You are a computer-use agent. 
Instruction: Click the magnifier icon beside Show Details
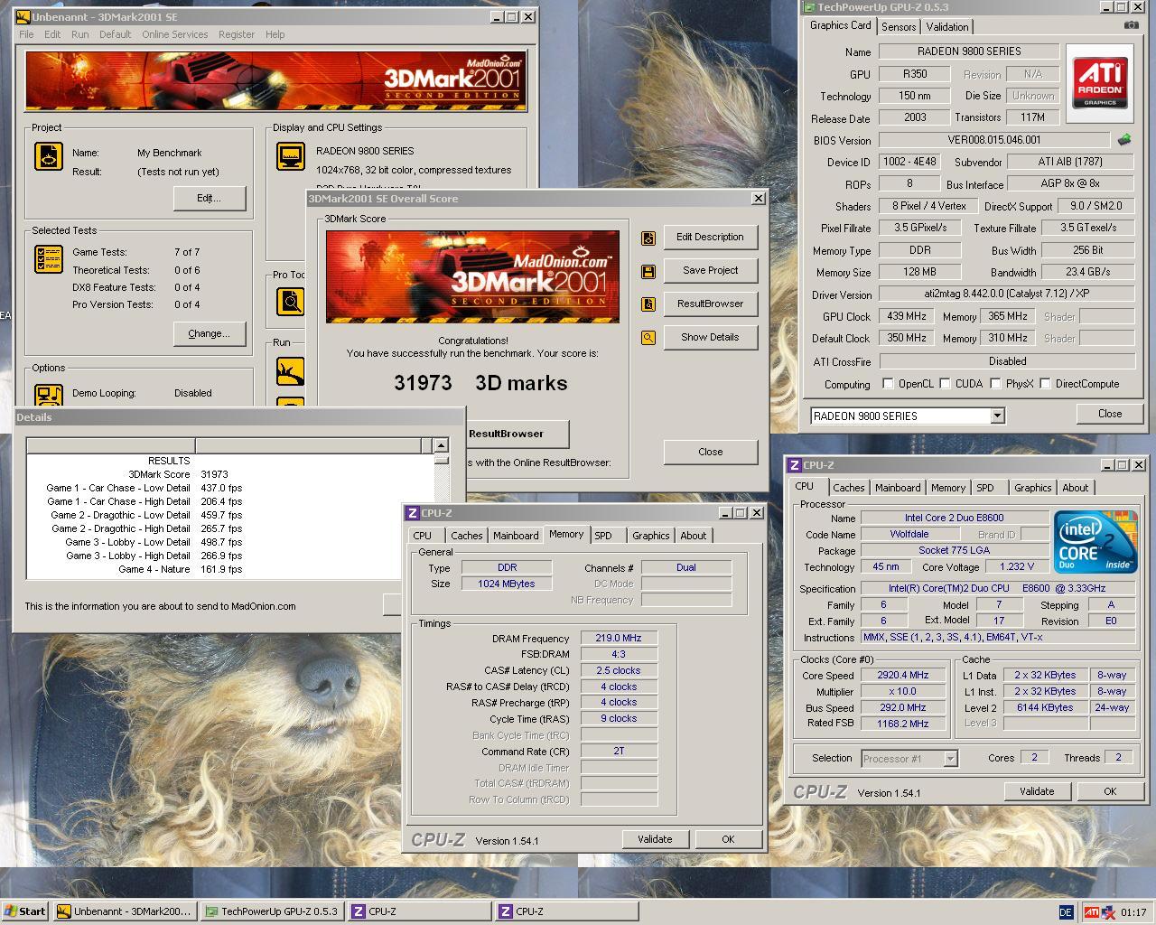(648, 338)
